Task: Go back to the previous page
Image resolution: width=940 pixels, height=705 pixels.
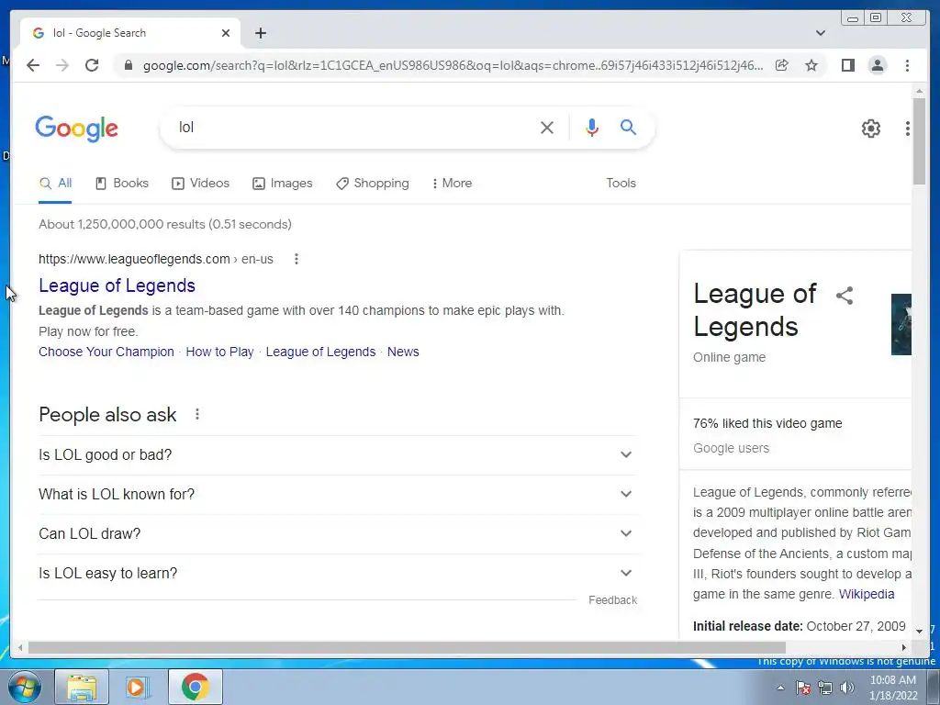Action: point(33,65)
